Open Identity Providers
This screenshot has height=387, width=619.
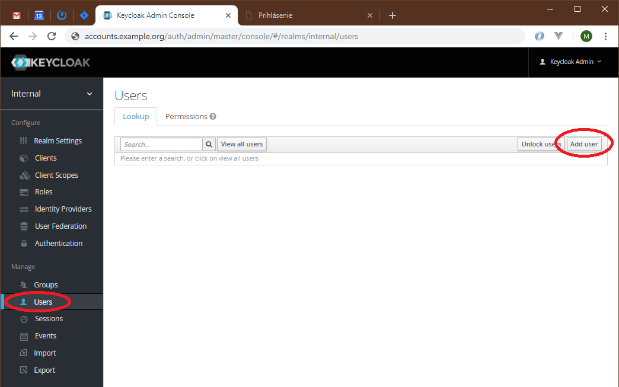tap(63, 209)
